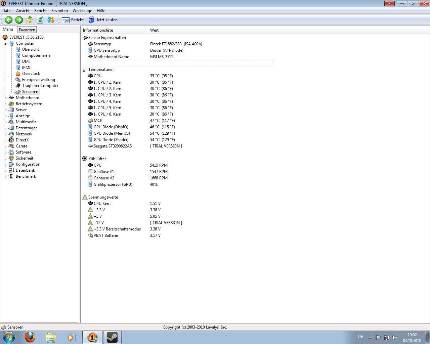Launch Firefox from the taskbar

coord(30,337)
